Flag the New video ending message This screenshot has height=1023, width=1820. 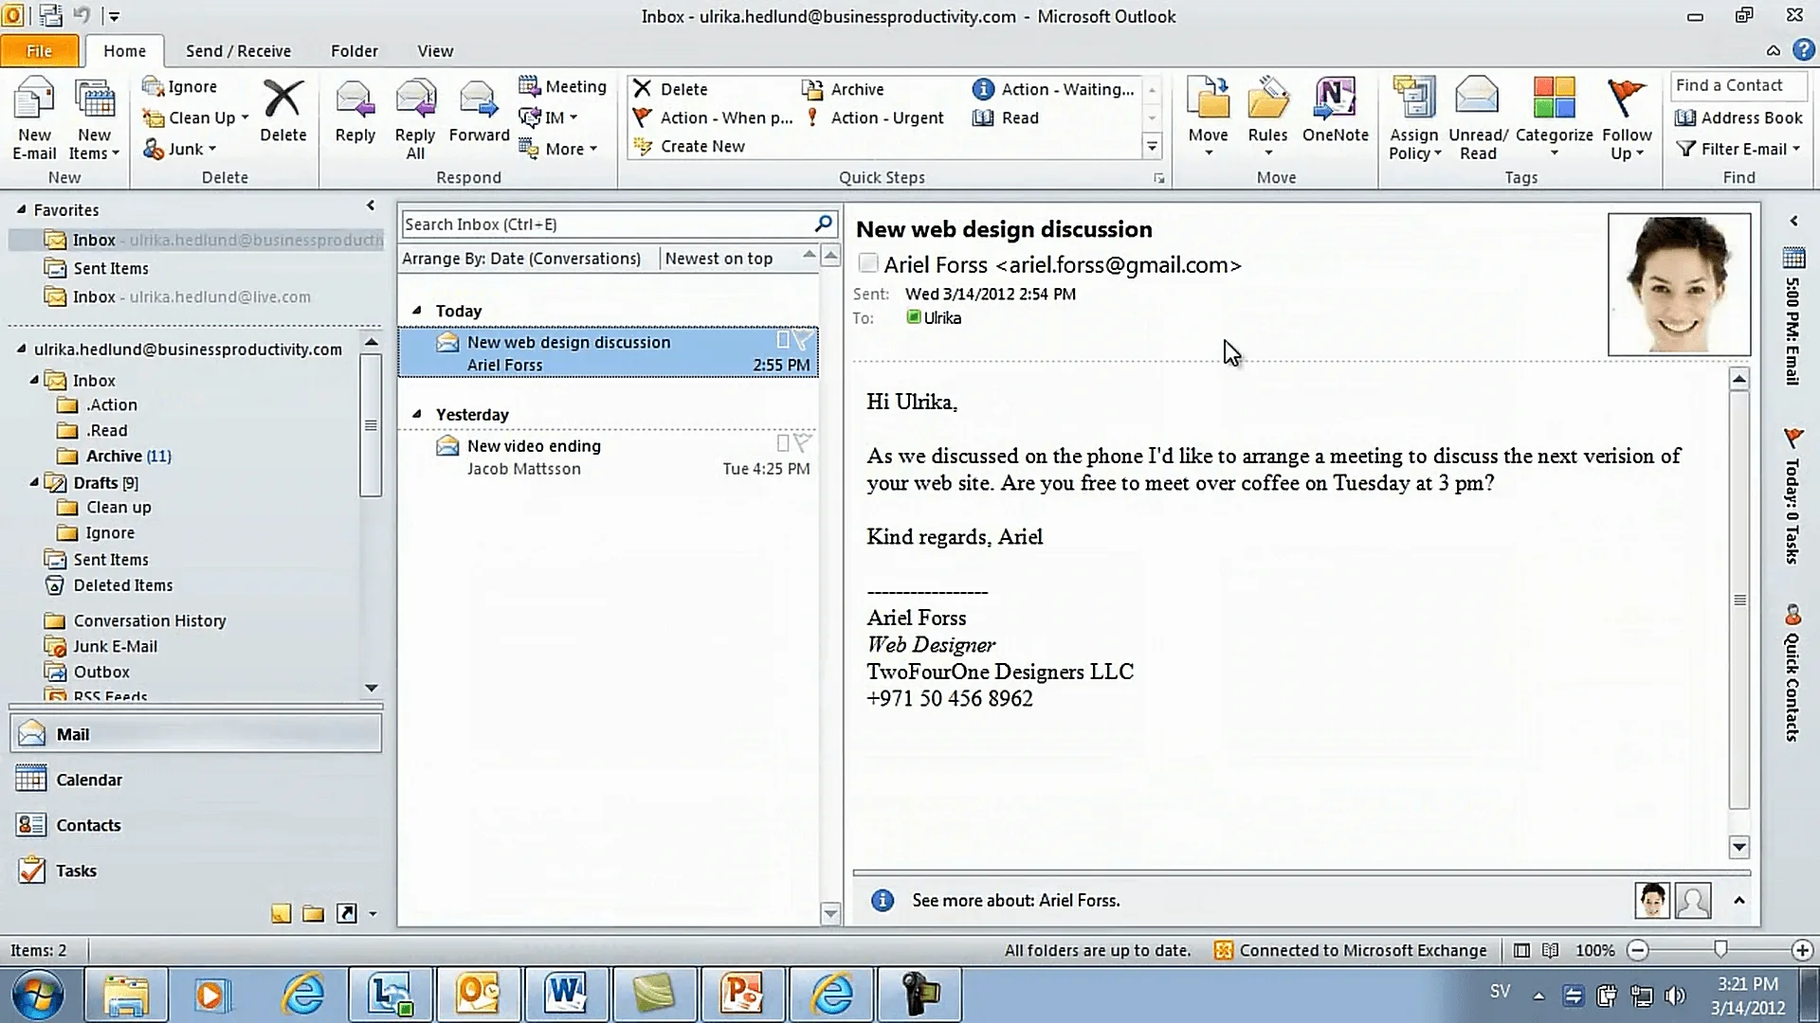point(802,443)
